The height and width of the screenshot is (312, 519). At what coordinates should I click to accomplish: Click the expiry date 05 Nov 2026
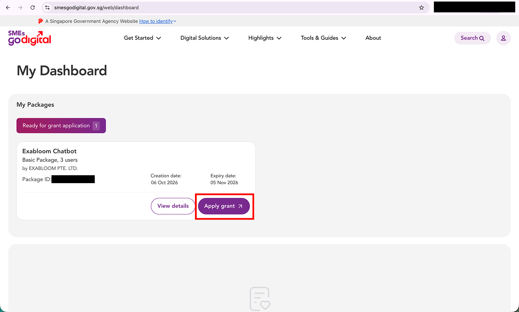[224, 182]
